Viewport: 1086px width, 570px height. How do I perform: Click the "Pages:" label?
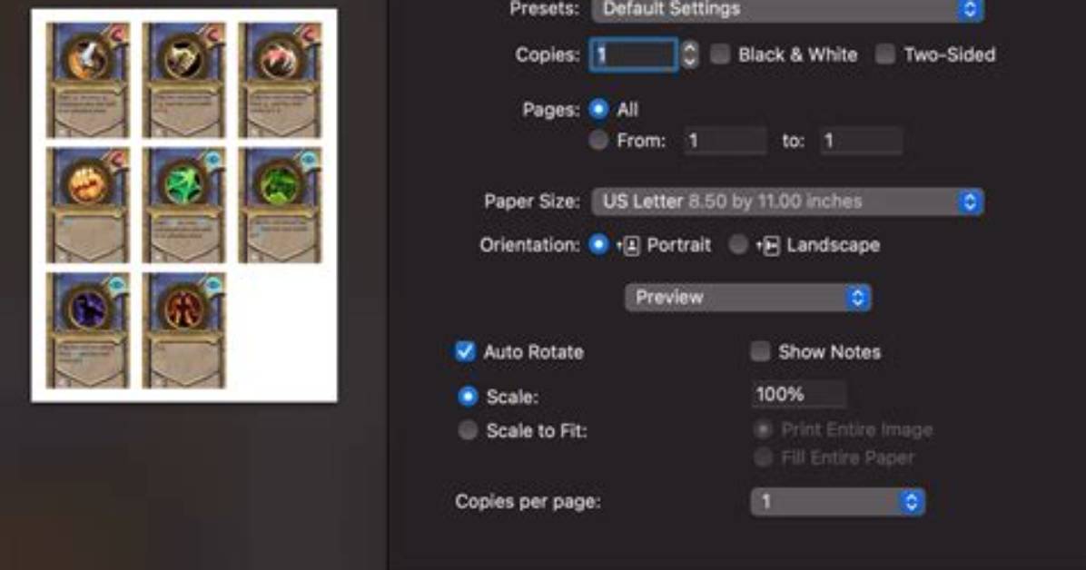click(551, 110)
